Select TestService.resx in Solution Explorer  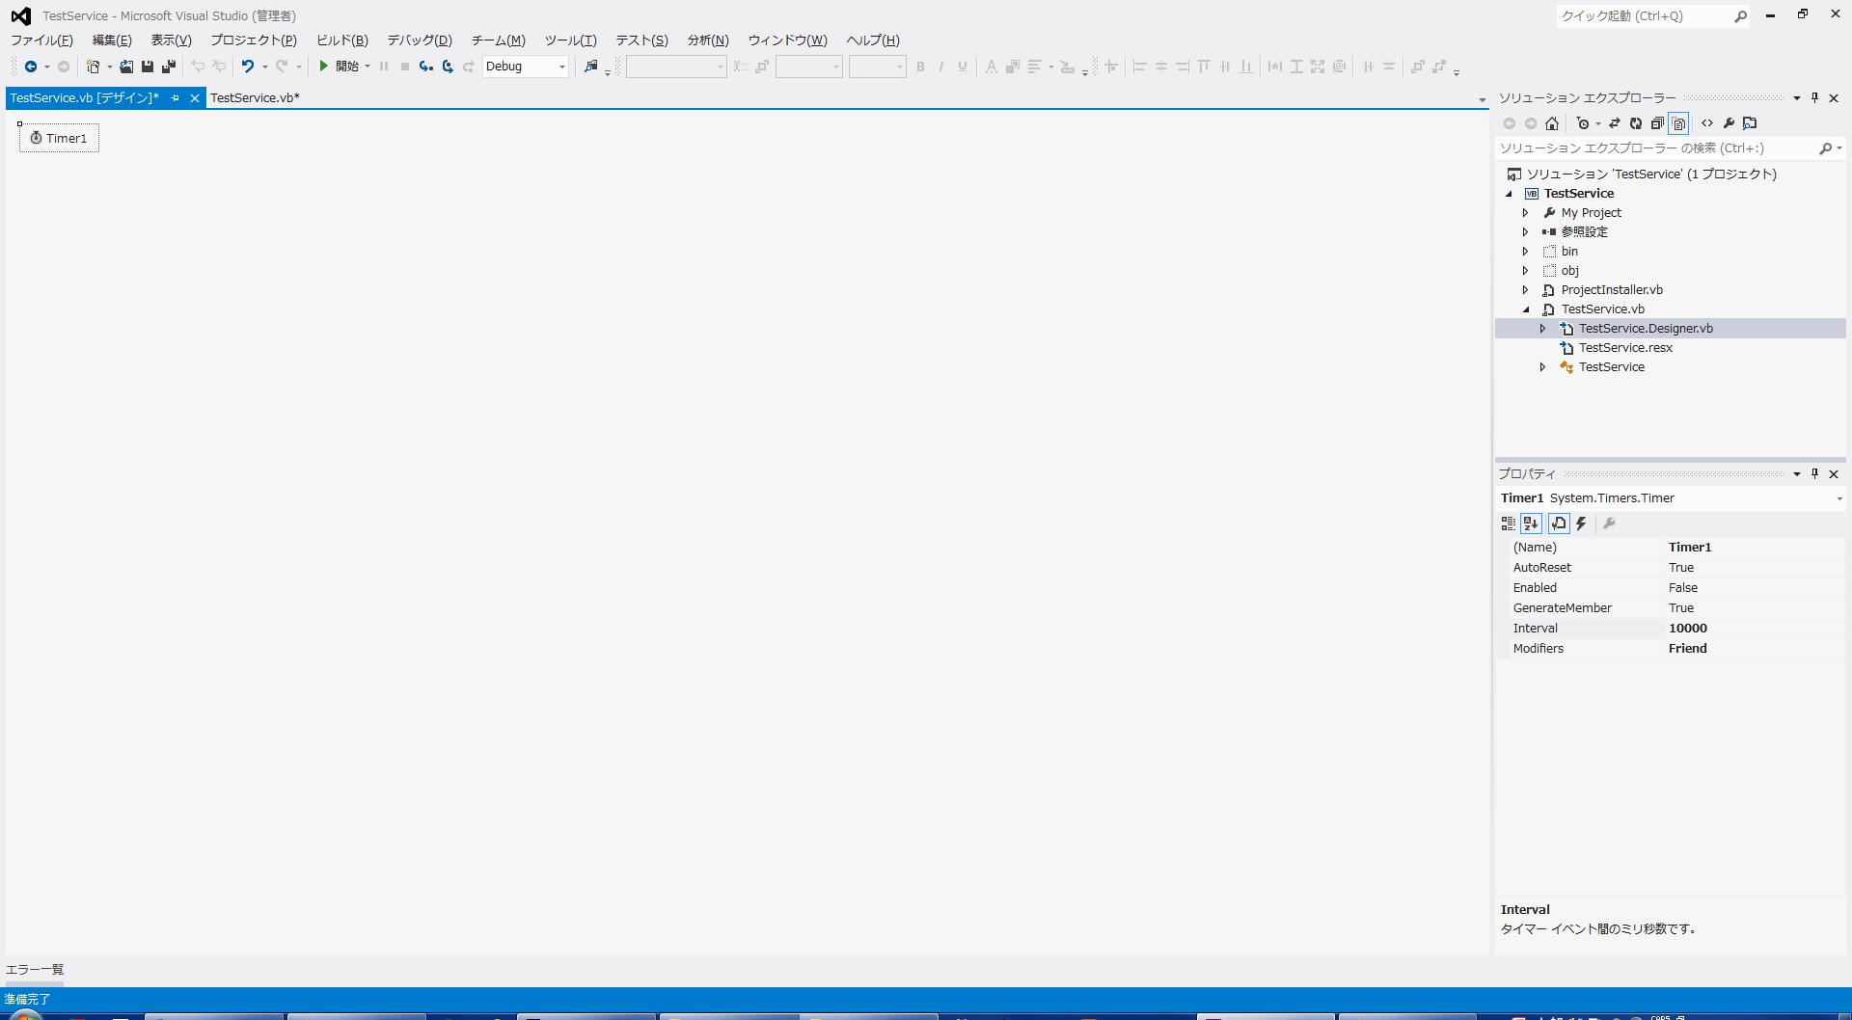pyautogui.click(x=1625, y=348)
